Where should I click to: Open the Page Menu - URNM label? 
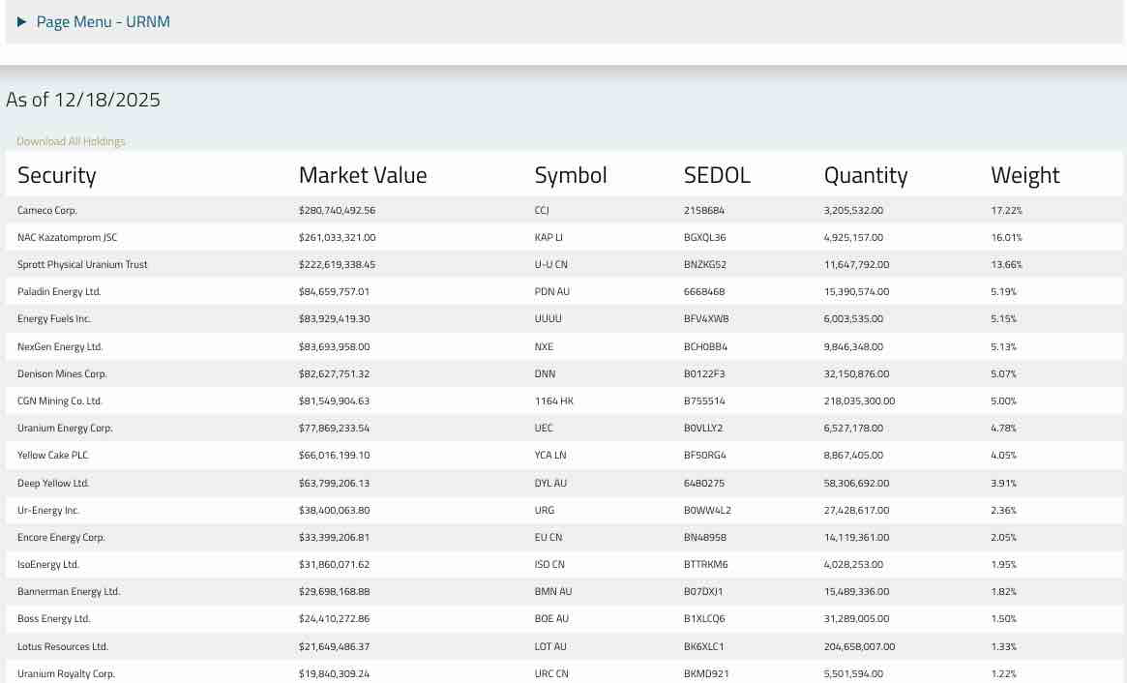[x=103, y=21]
